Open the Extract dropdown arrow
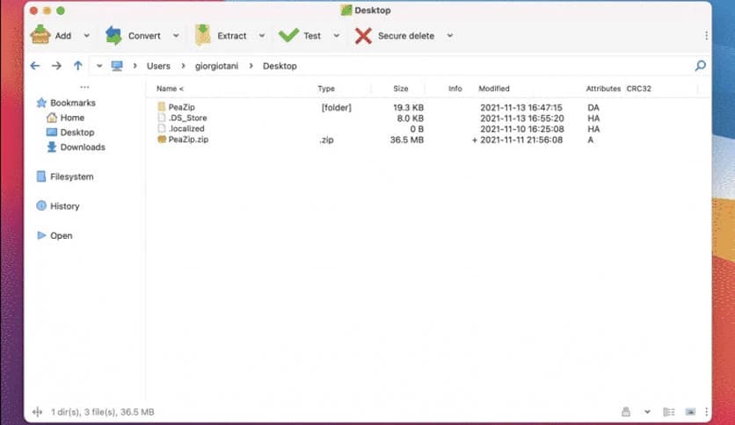The image size is (735, 425). pyautogui.click(x=262, y=36)
